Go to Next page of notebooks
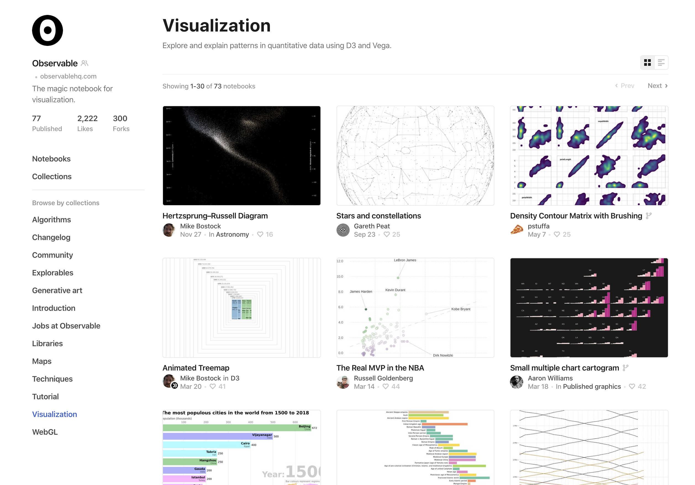 click(x=658, y=86)
